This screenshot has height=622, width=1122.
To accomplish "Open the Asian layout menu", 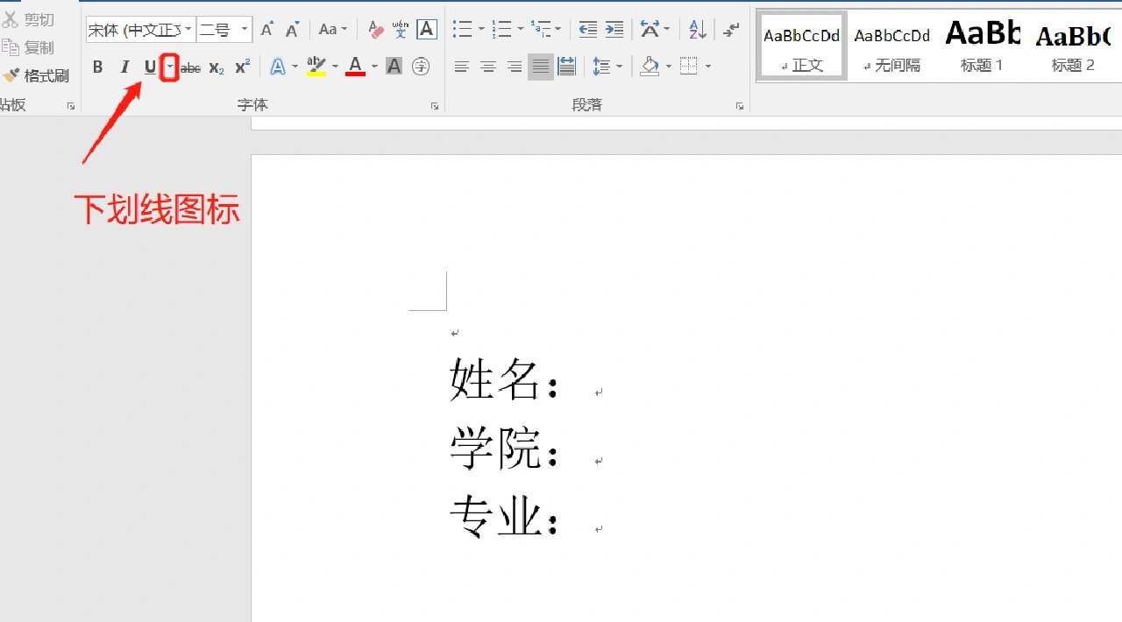I will tap(653, 30).
